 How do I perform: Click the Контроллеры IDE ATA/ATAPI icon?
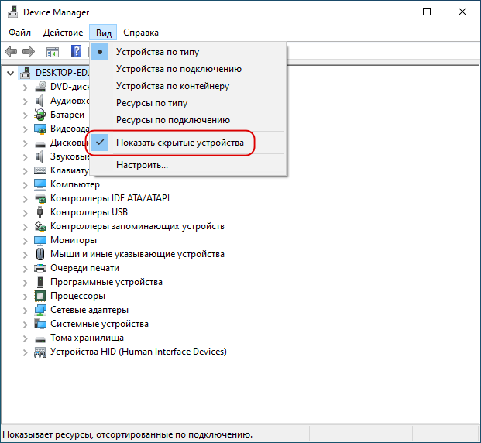point(40,198)
